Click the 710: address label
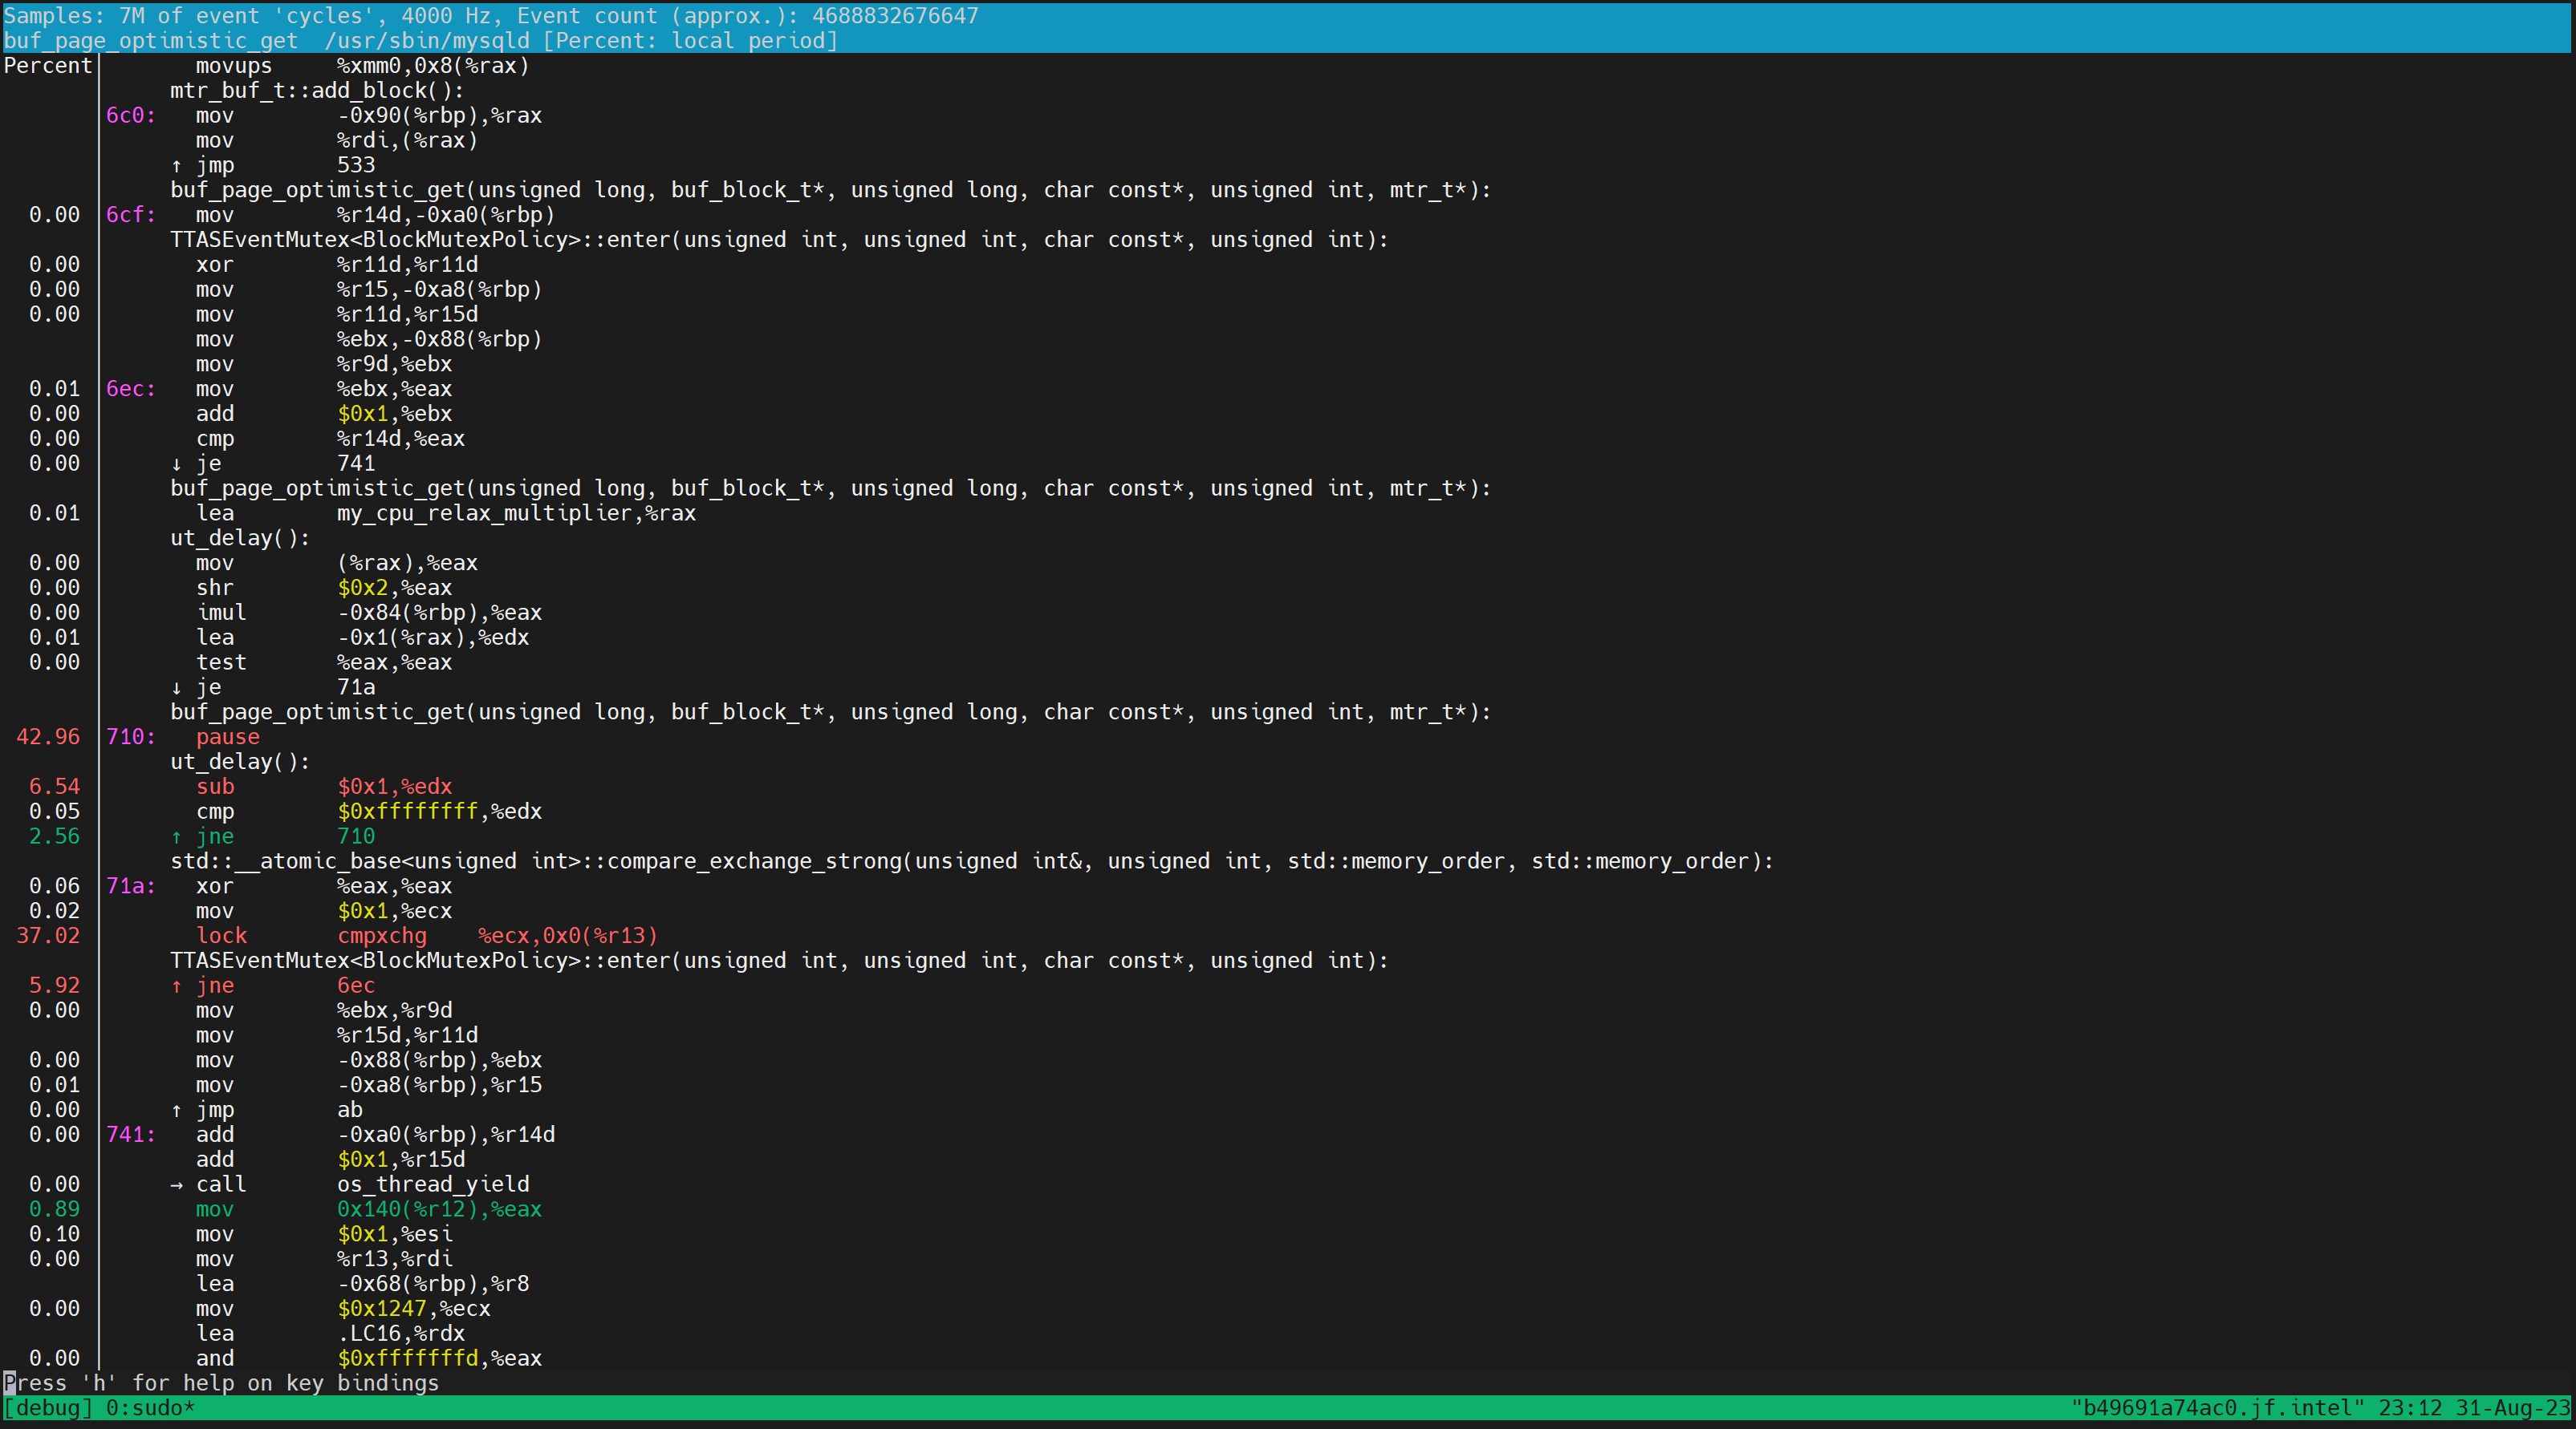 (130, 738)
